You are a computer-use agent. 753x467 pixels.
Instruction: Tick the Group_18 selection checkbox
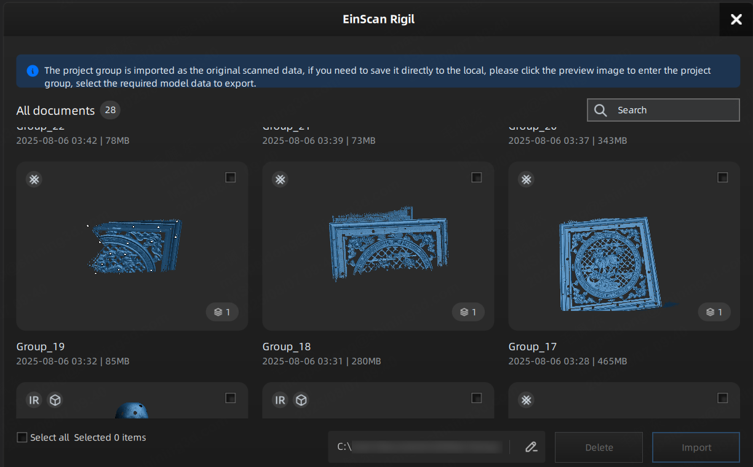[x=476, y=178]
